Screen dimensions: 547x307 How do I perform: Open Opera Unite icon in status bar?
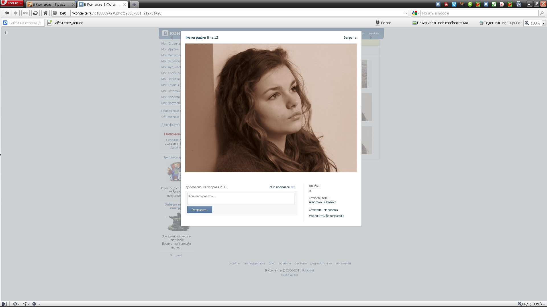(25, 304)
